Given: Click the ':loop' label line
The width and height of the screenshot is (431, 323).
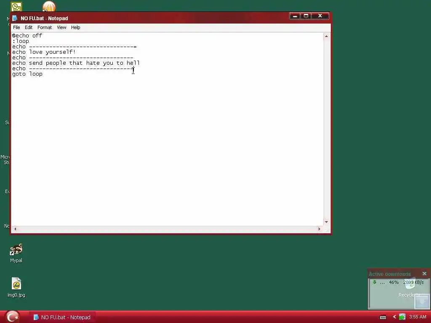Looking at the screenshot, I should click(x=21, y=41).
